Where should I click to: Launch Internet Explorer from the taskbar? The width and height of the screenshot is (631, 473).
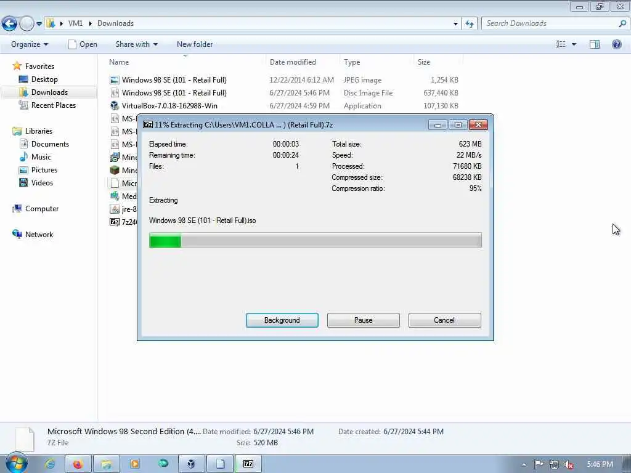pos(51,464)
